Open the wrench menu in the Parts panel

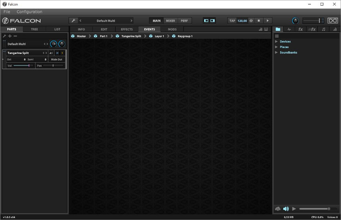[4, 36]
